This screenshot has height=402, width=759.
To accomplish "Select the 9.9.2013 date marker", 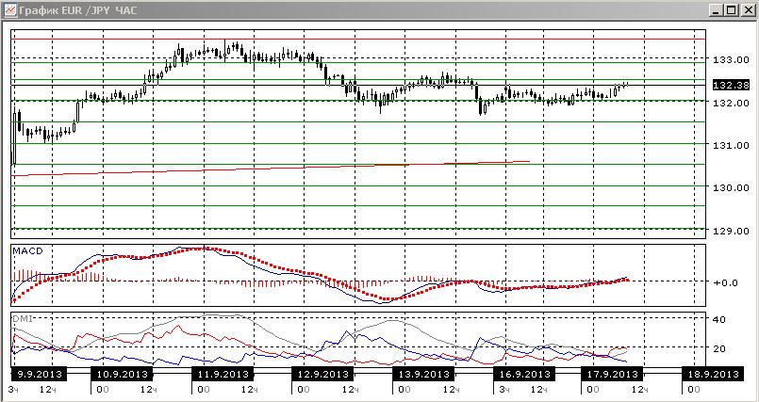I will coord(38,374).
